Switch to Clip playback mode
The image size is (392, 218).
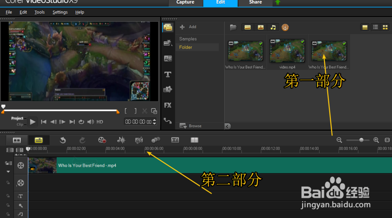click(x=20, y=124)
